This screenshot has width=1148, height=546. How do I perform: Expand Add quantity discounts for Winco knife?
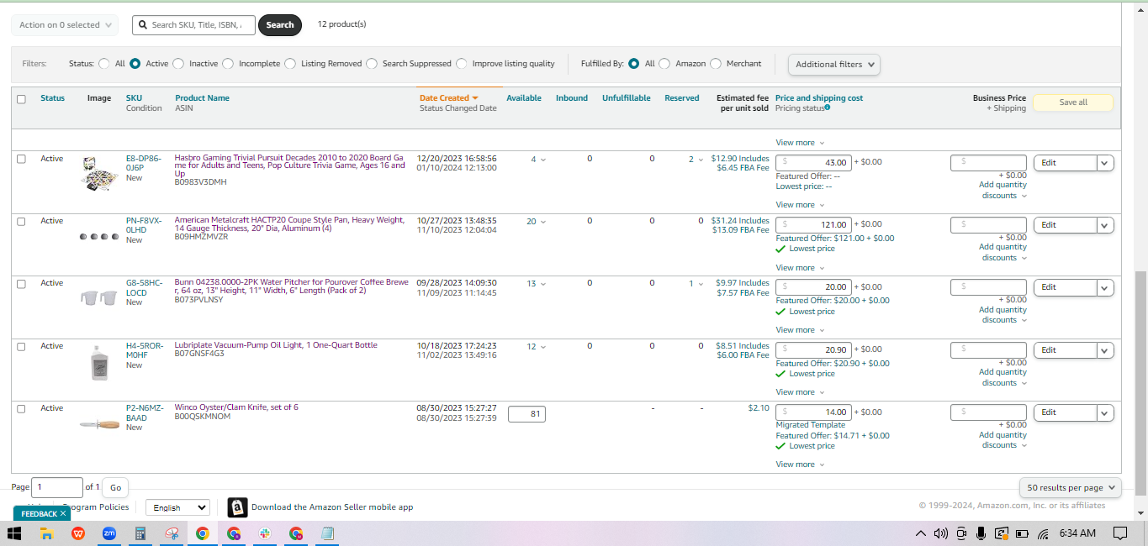1003,440
